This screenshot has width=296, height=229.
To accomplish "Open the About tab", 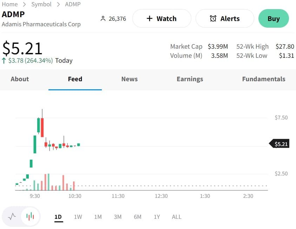I will click(20, 79).
